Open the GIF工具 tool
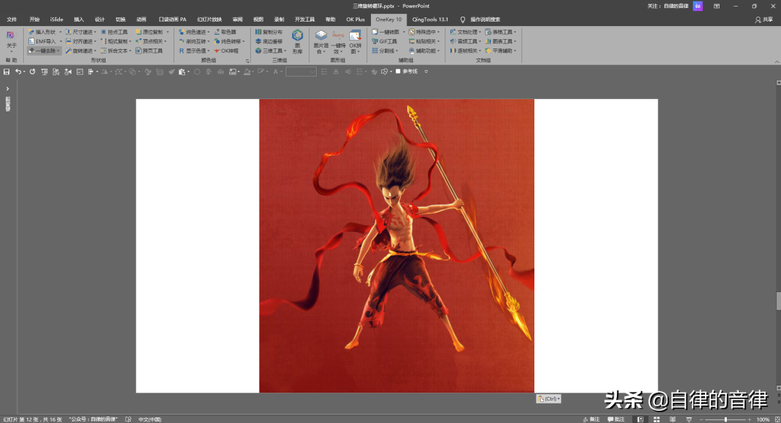Viewport: 781px width, 423px height. 385,41
